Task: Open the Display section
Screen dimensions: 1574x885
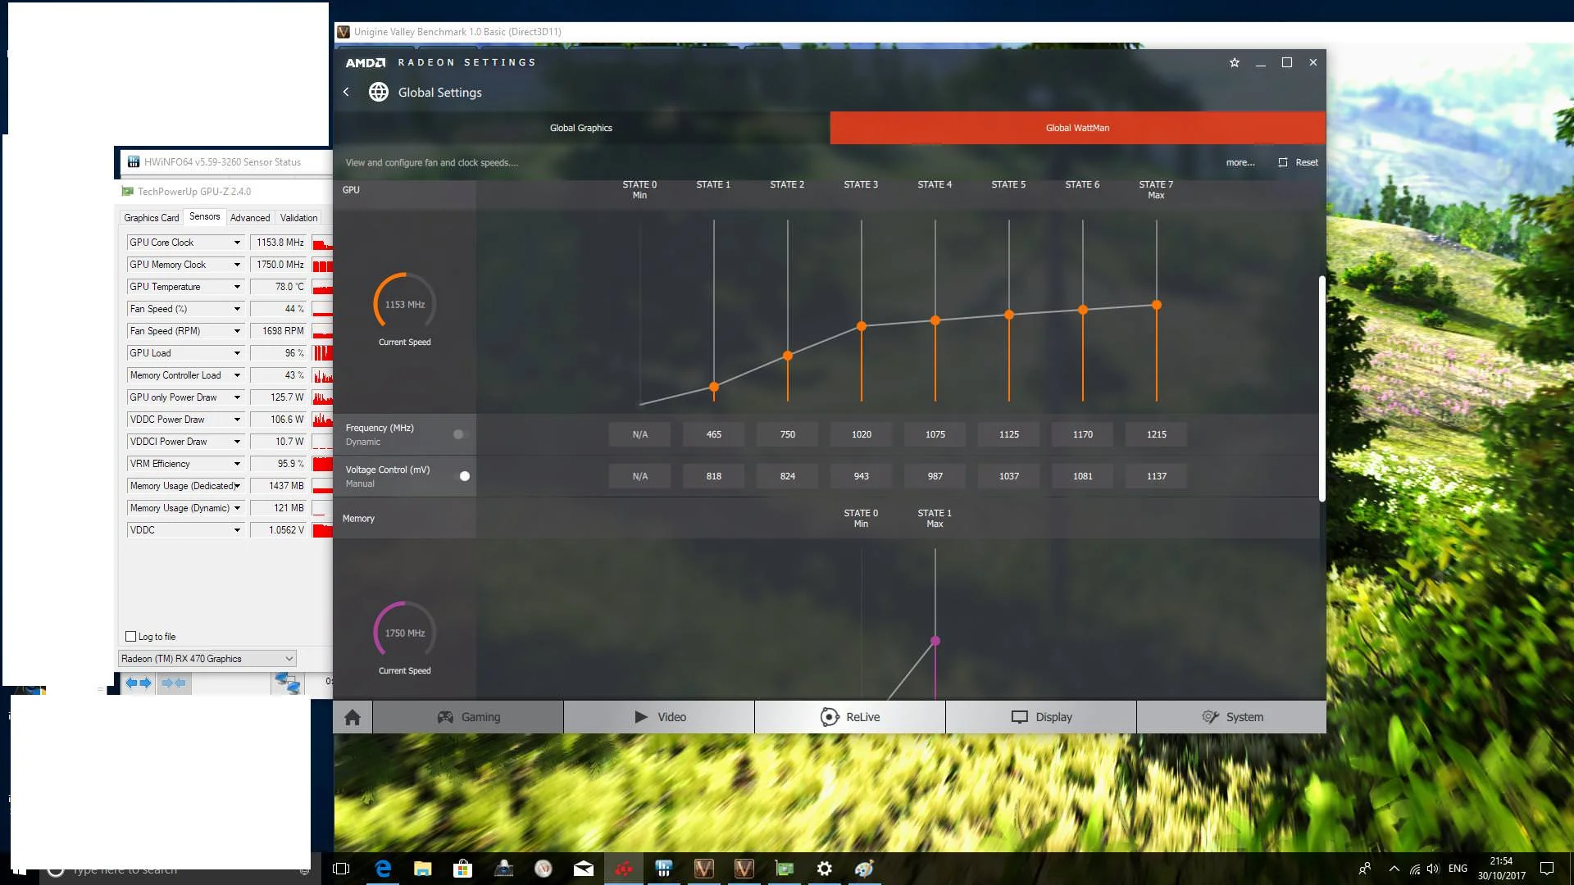Action: pos(1041,717)
